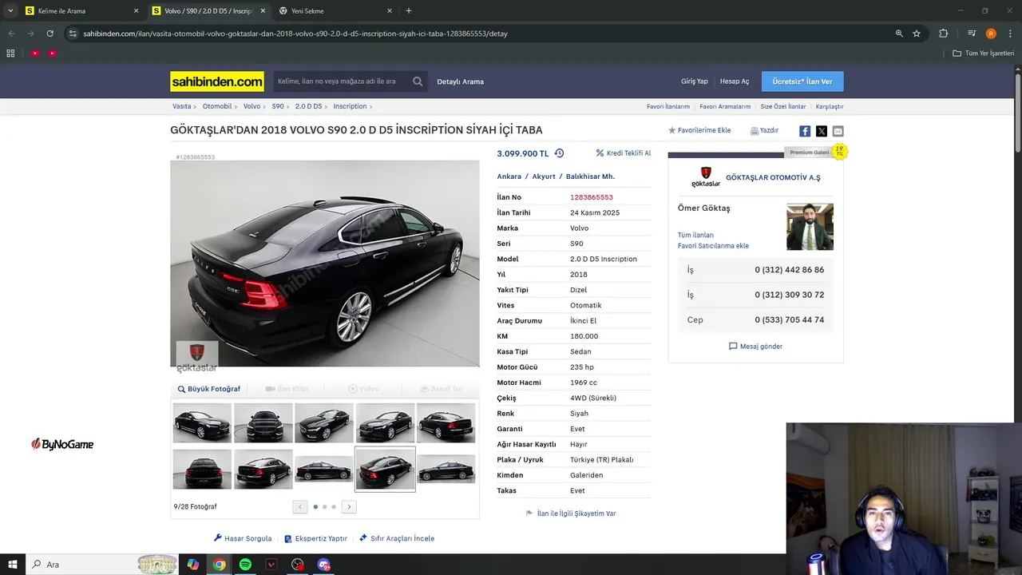1022x575 pixels.
Task: Click Inscription breadcrumb
Action: point(350,106)
